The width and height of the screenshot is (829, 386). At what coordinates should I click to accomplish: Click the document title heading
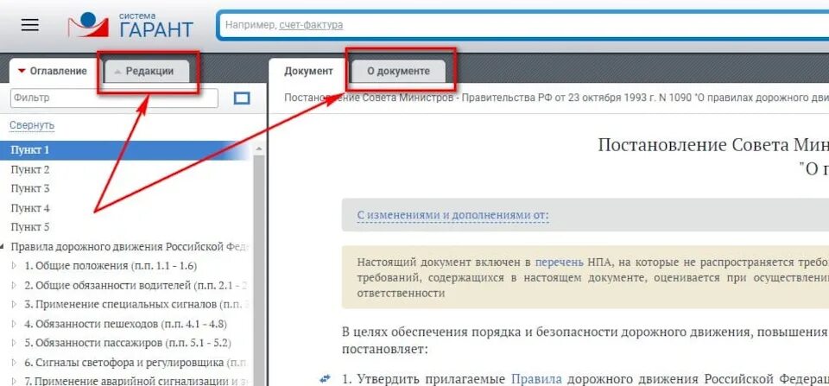click(714, 156)
